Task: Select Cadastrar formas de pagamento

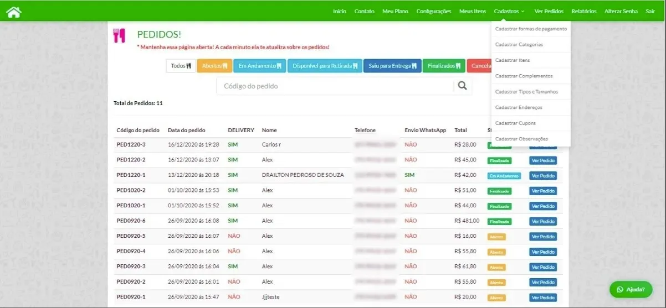Action: click(531, 29)
